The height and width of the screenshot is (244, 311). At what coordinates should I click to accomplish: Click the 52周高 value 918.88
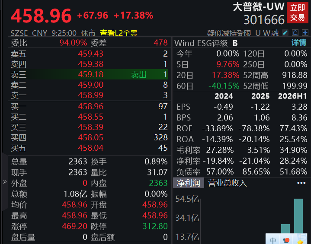[x=295, y=75]
